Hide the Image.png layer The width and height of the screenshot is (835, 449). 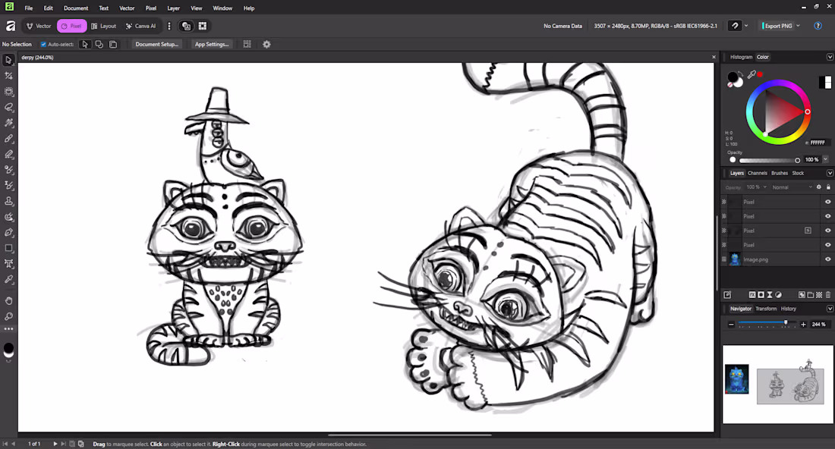tap(828, 259)
